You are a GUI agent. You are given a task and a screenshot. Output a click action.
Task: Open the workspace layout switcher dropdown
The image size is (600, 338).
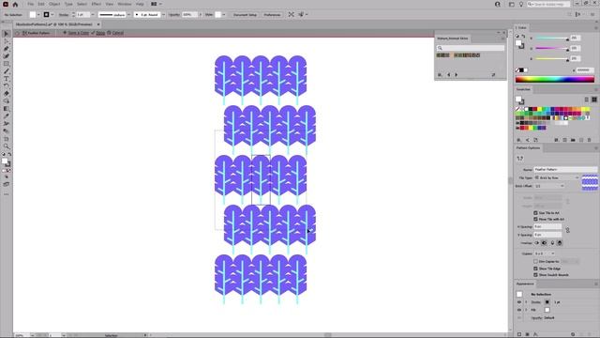[x=157, y=4]
